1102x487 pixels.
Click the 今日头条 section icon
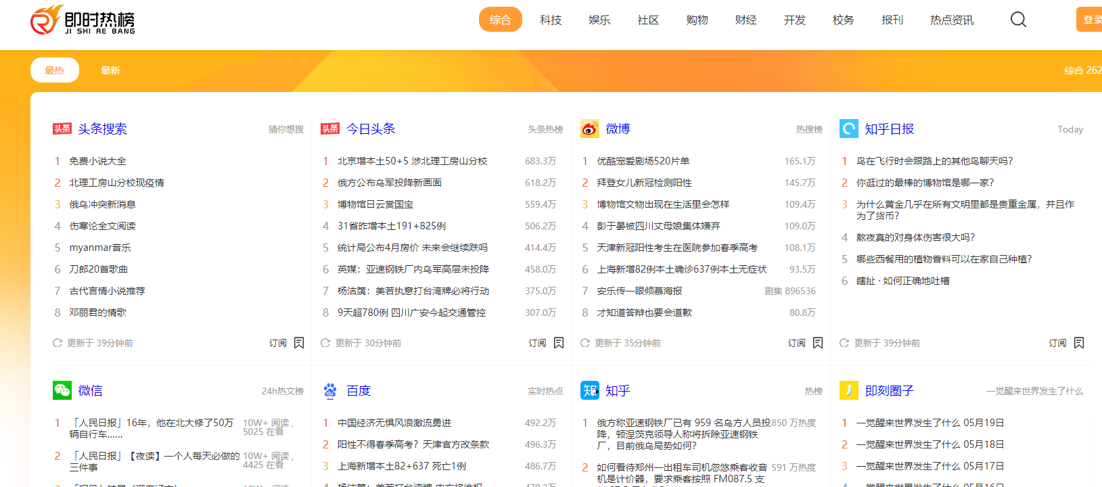(330, 129)
